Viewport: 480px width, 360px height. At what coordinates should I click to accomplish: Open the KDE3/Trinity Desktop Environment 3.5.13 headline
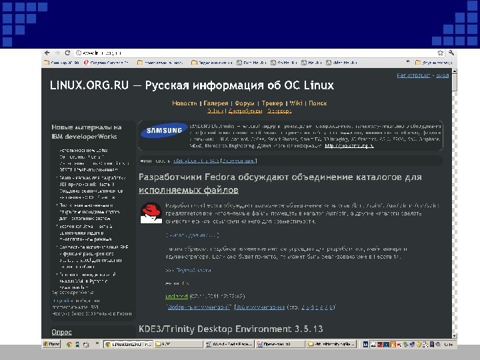(231, 329)
